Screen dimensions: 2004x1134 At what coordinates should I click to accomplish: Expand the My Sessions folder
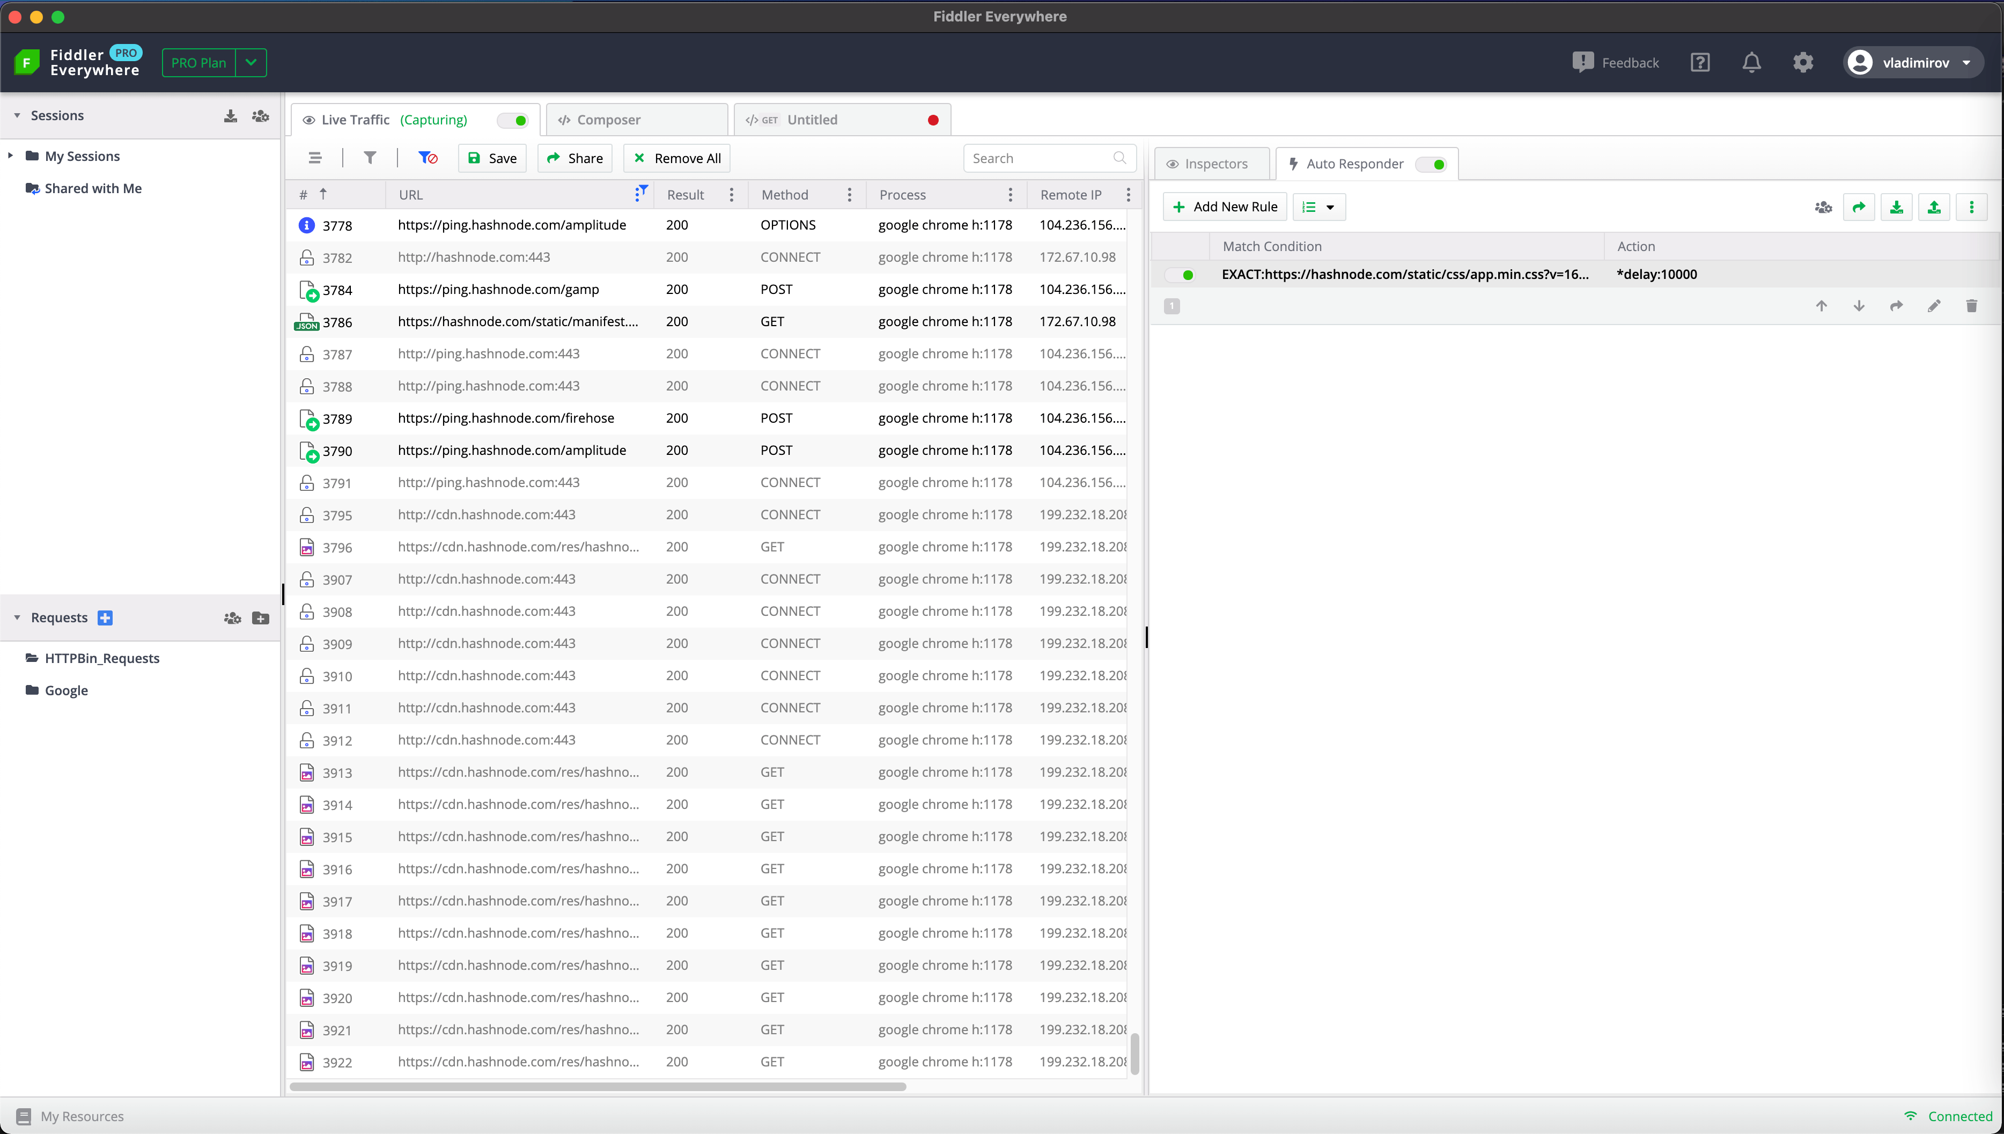10,156
